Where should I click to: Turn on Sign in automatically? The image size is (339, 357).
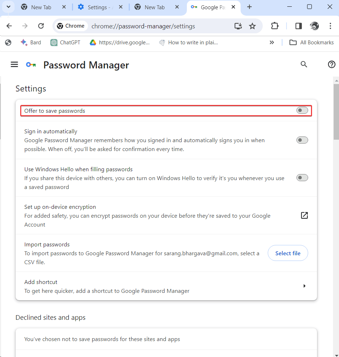click(302, 140)
